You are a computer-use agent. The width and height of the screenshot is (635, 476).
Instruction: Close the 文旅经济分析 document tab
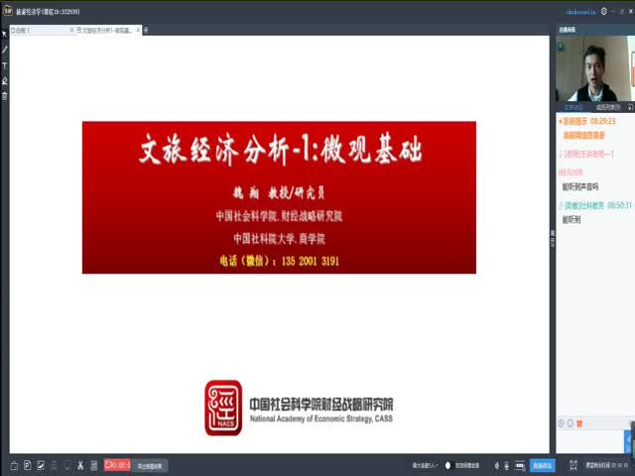click(138, 30)
